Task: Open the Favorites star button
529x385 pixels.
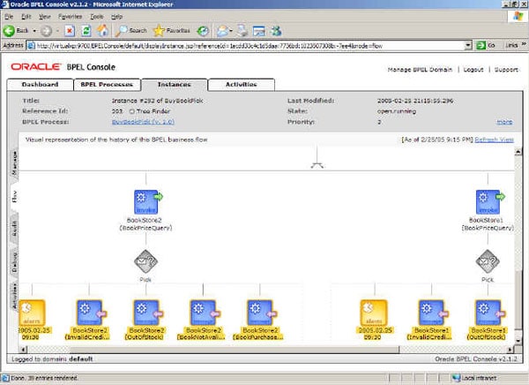Action: [x=171, y=31]
